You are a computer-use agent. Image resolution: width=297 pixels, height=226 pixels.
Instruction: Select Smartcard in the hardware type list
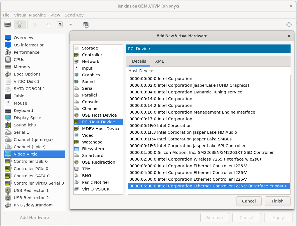tap(98, 156)
